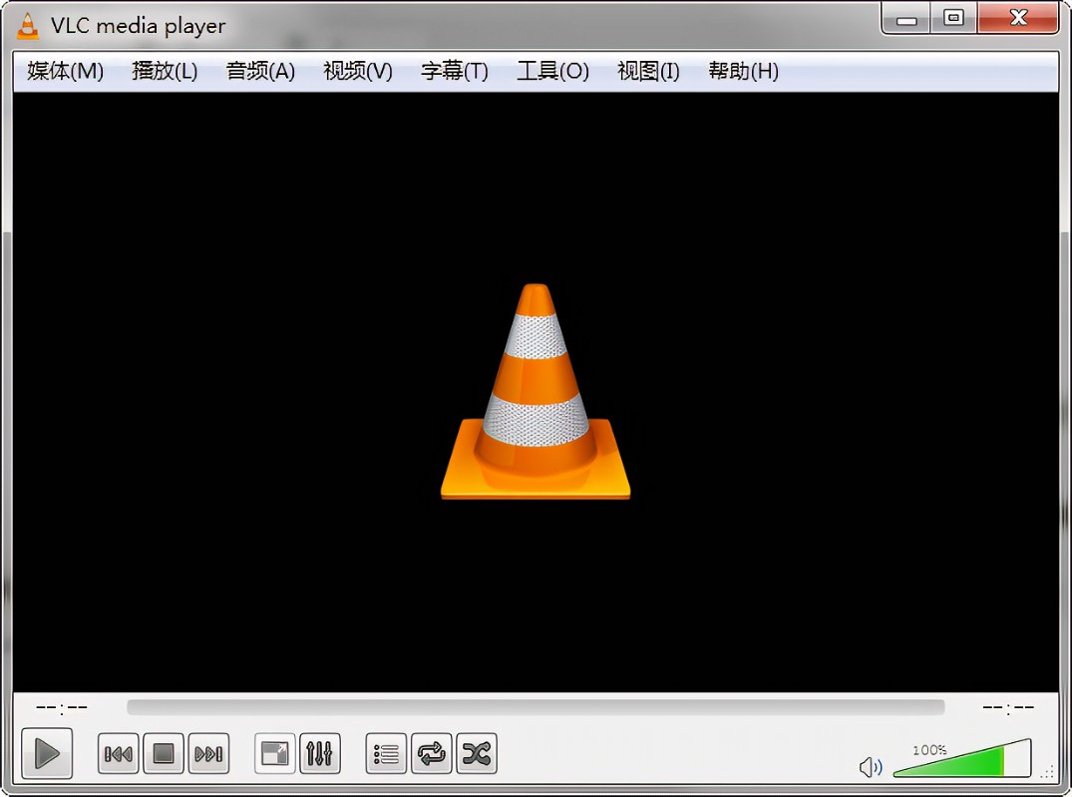Open the 音频(A) menu

259,71
